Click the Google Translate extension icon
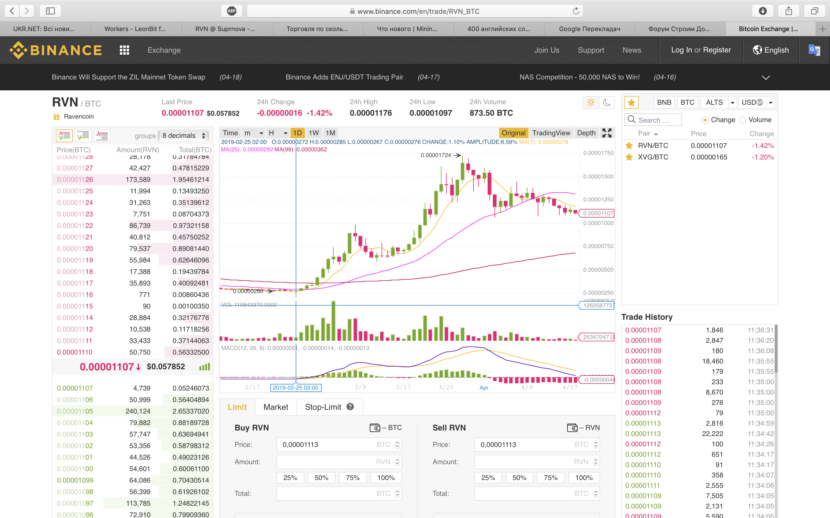The height and width of the screenshot is (518, 830). (814, 50)
